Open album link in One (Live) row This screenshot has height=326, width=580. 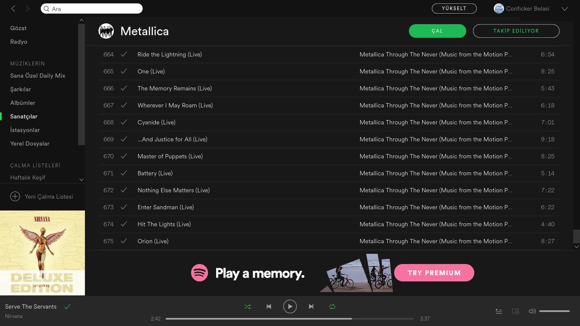436,71
